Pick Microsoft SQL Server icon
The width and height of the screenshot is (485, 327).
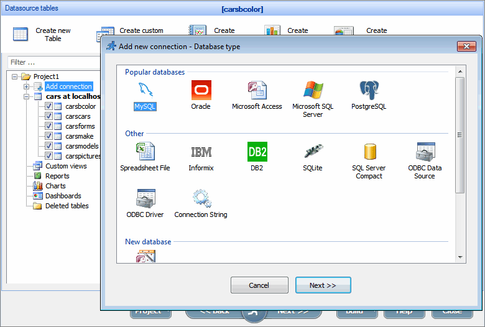click(x=313, y=91)
